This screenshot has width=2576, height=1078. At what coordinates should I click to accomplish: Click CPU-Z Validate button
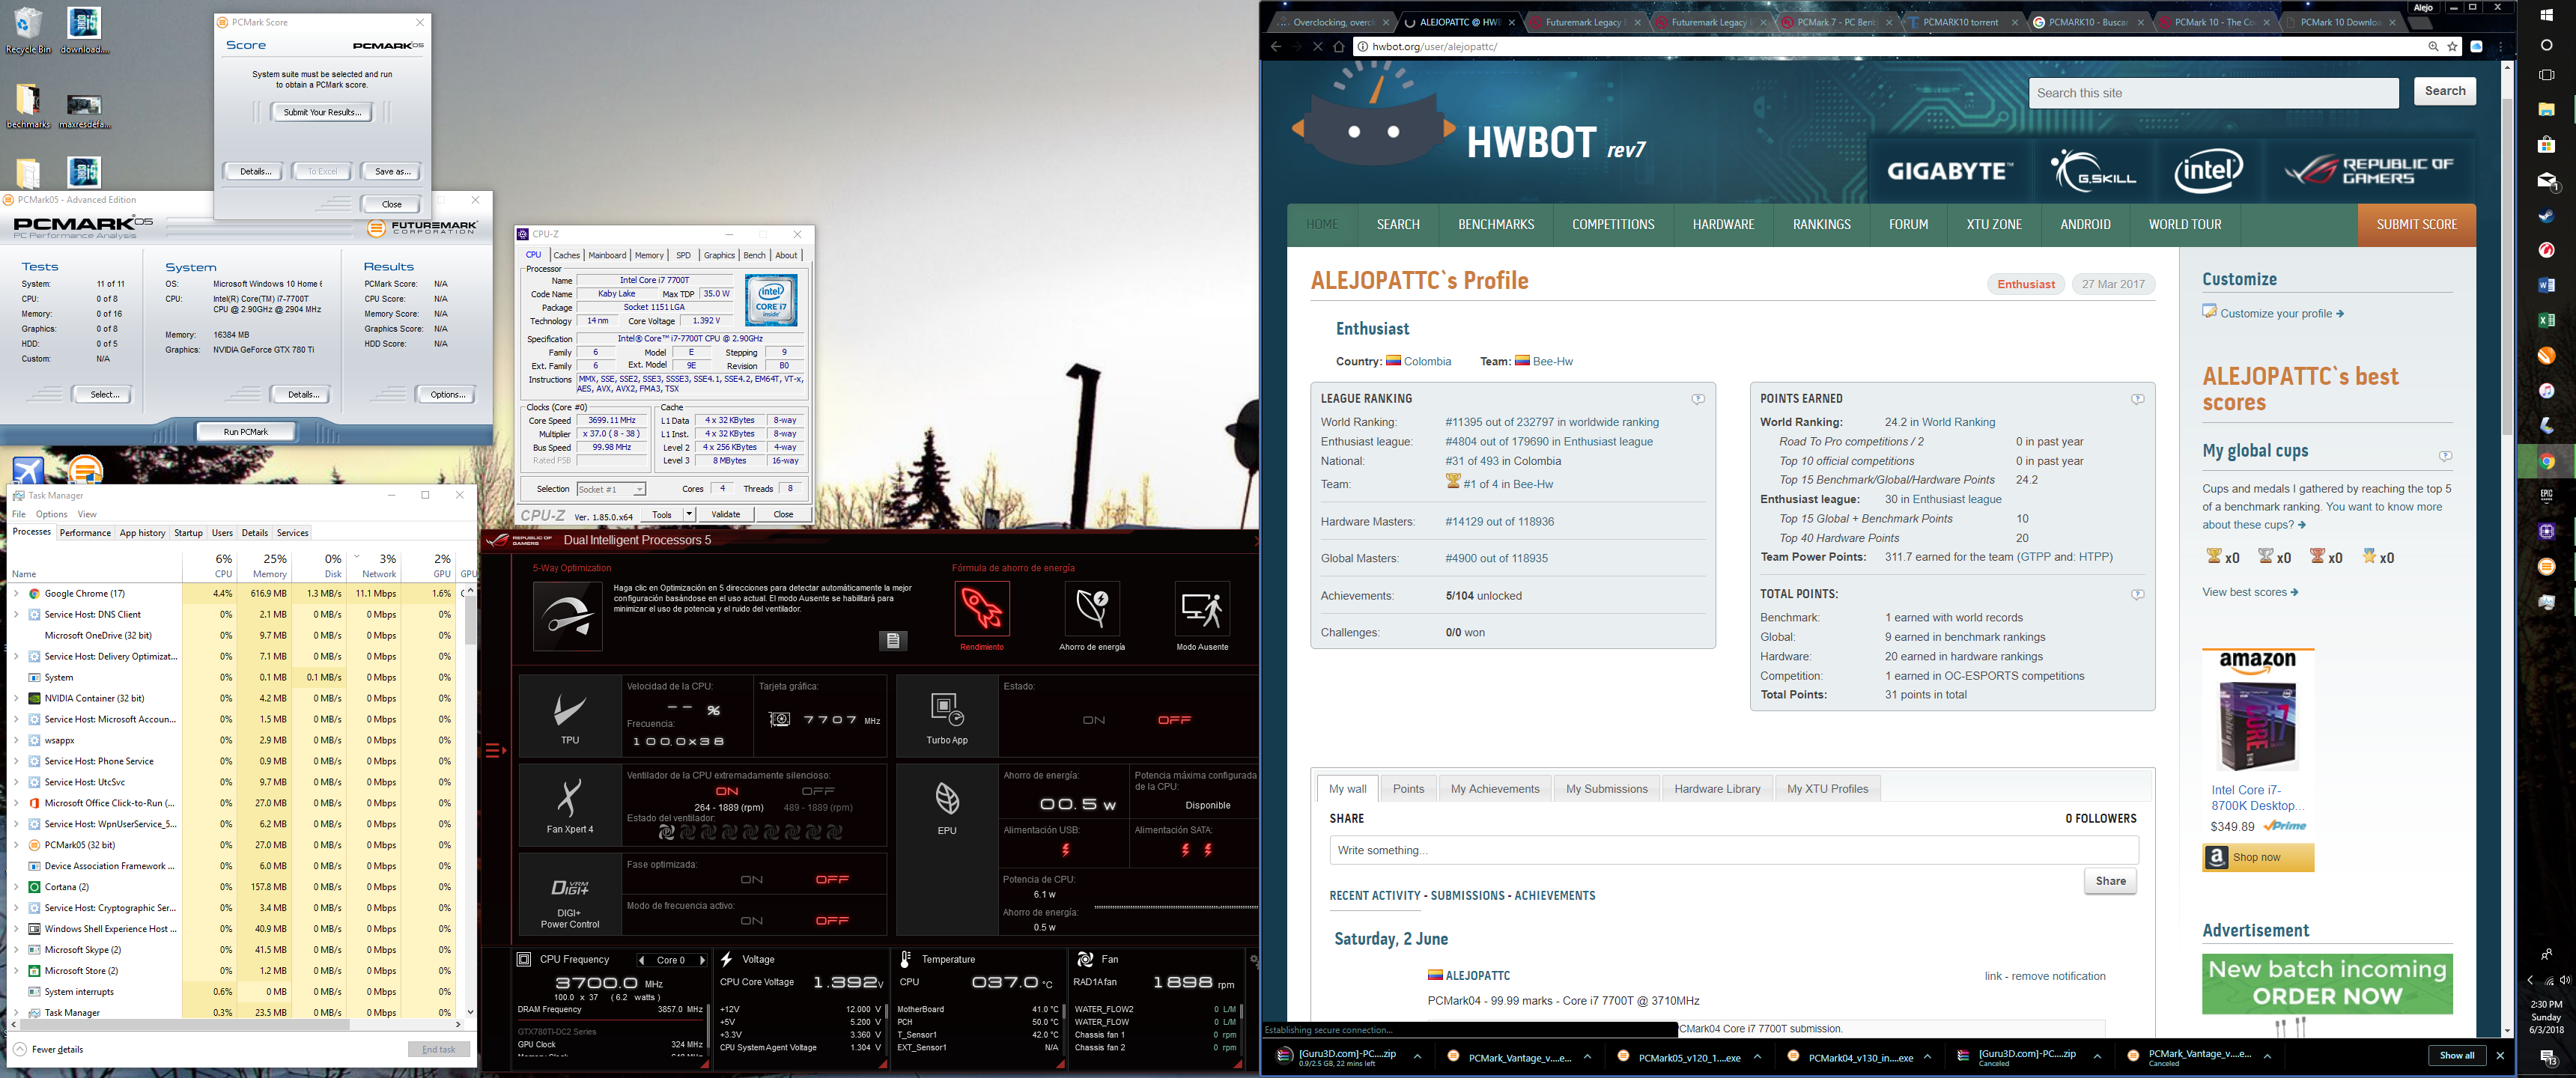point(726,514)
